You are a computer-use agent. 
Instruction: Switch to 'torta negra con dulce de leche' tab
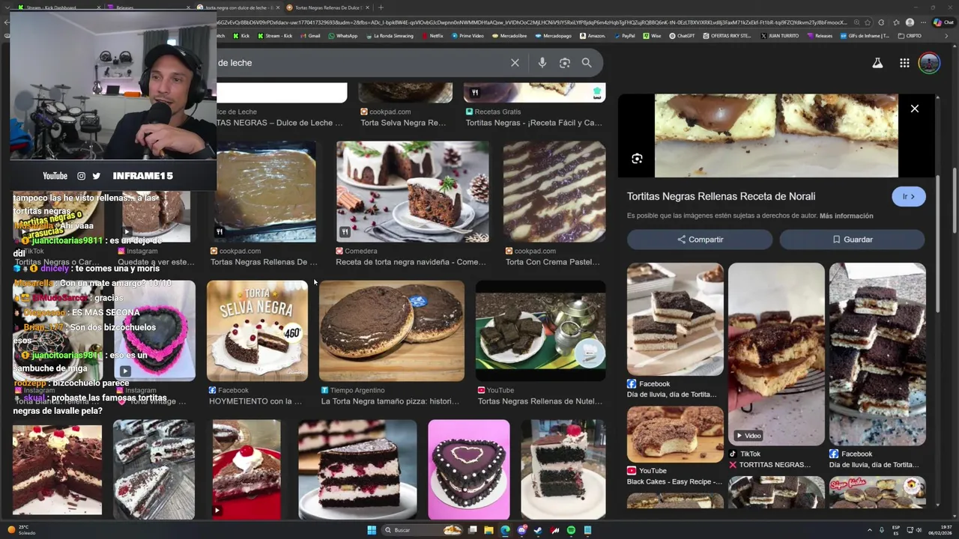click(x=238, y=7)
